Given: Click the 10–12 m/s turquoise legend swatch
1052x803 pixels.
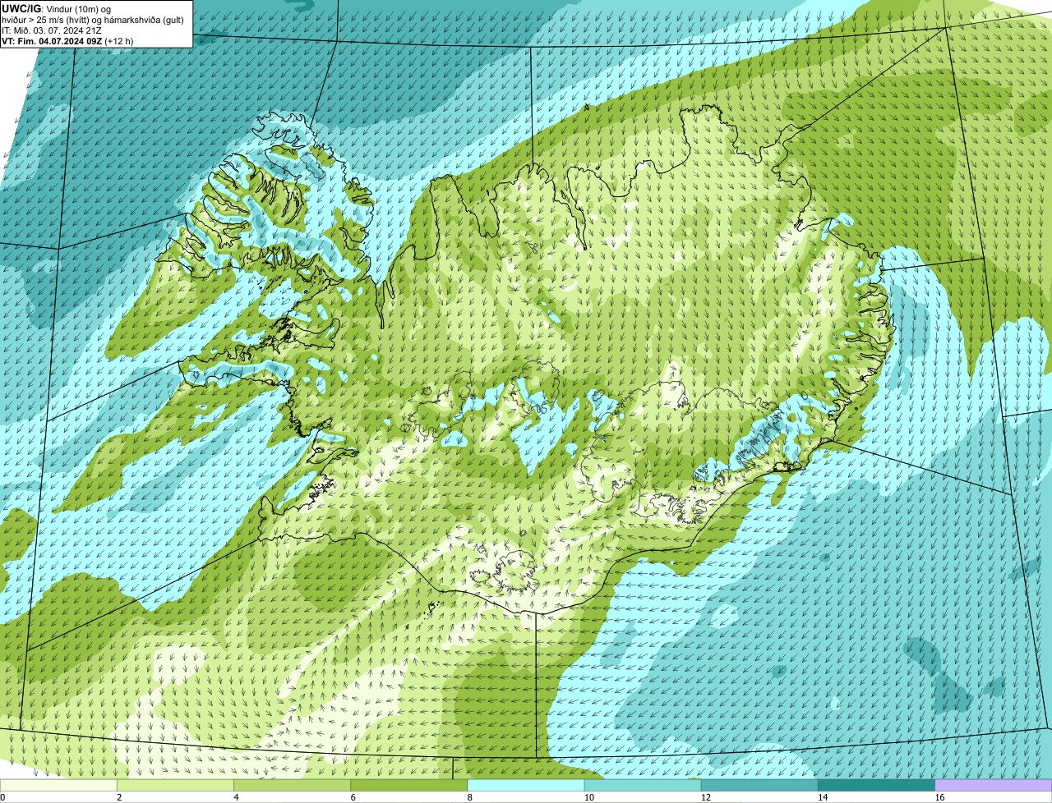Looking at the screenshot, I should 643,785.
